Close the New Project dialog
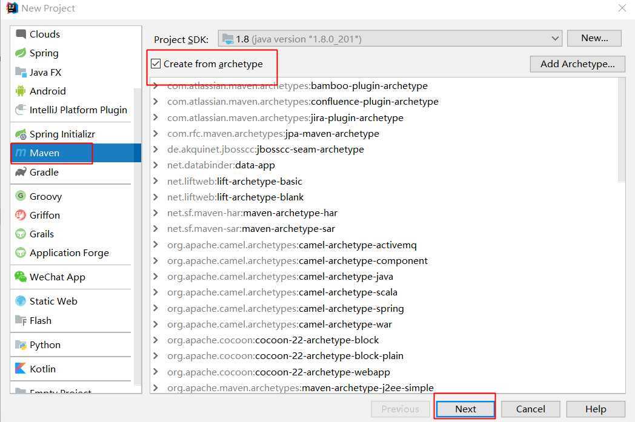Viewport: 635px width, 422px height. [622, 8]
